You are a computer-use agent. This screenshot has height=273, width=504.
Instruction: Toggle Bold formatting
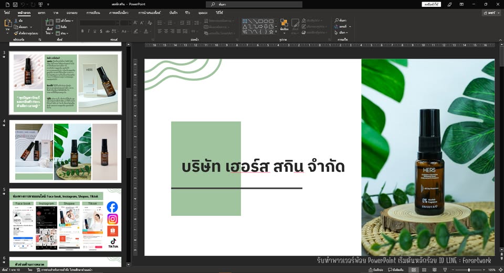pos(82,31)
